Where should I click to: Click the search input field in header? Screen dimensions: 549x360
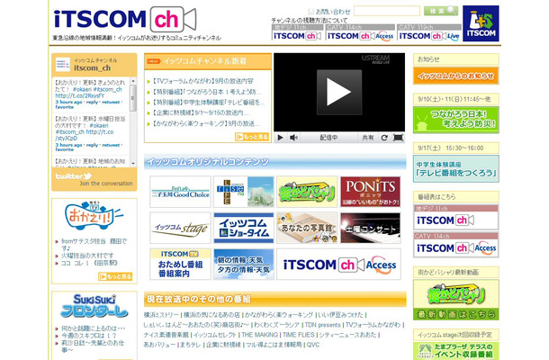(x=386, y=11)
